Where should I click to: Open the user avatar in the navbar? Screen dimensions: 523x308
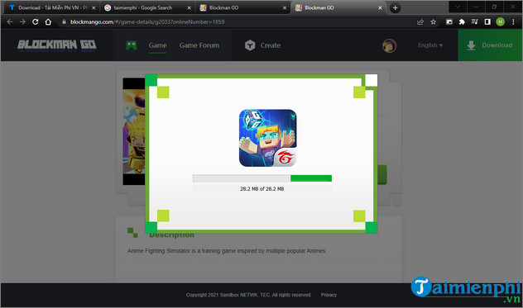(389, 45)
